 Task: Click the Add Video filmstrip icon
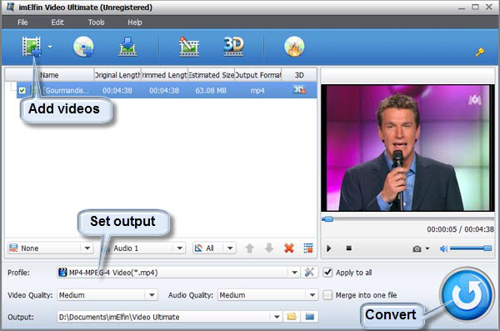click(32, 47)
